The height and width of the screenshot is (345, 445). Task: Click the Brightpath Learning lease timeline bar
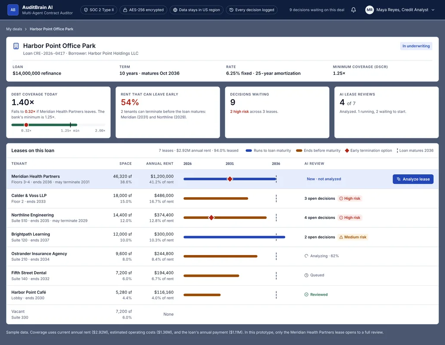click(x=235, y=237)
